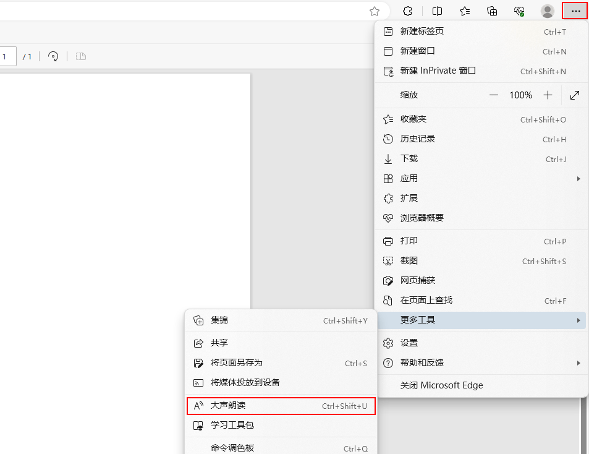Enter full screen with the expand arrow
The height and width of the screenshot is (454, 589).
[x=575, y=95]
